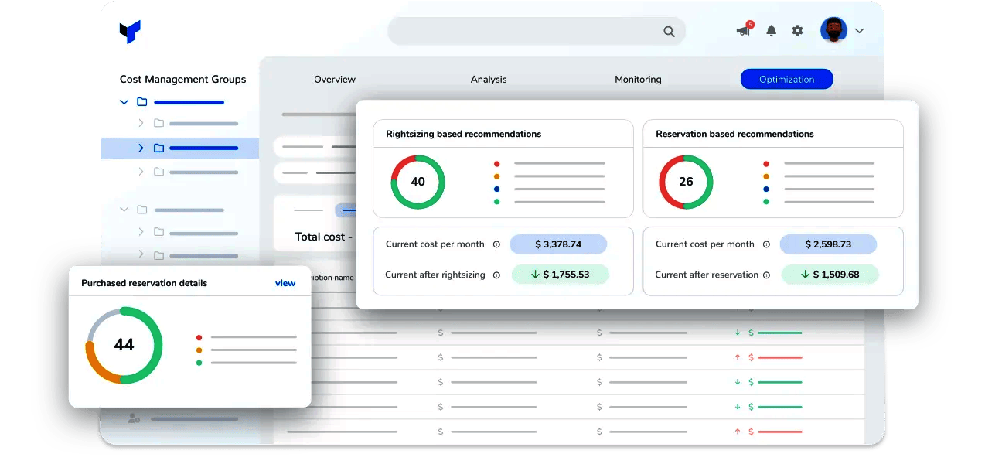Image resolution: width=985 pixels, height=464 pixels.
Task: Click the user avatar
Action: 833,31
